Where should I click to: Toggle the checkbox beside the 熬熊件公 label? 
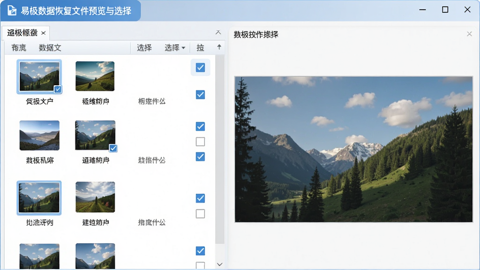tap(200, 157)
